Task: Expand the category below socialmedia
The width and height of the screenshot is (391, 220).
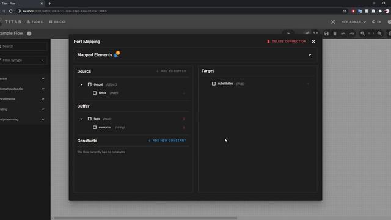Action: point(23,109)
